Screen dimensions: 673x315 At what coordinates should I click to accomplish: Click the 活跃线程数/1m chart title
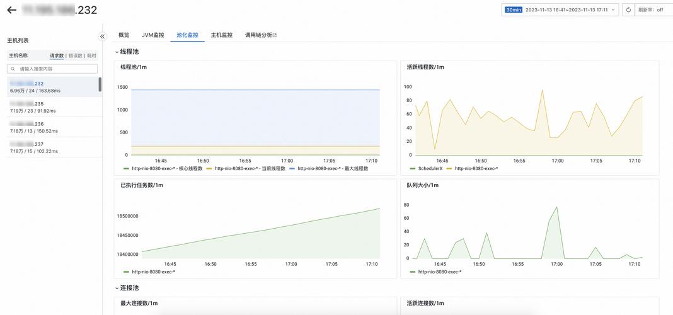(x=425, y=67)
